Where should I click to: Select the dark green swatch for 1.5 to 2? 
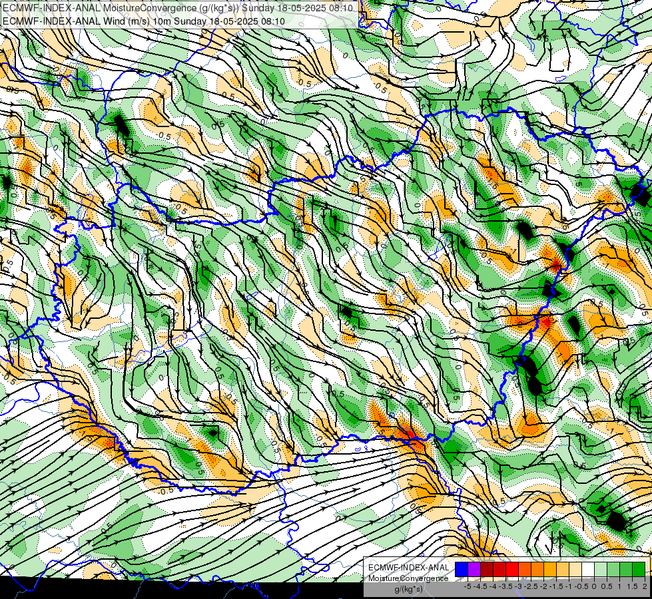point(638,570)
